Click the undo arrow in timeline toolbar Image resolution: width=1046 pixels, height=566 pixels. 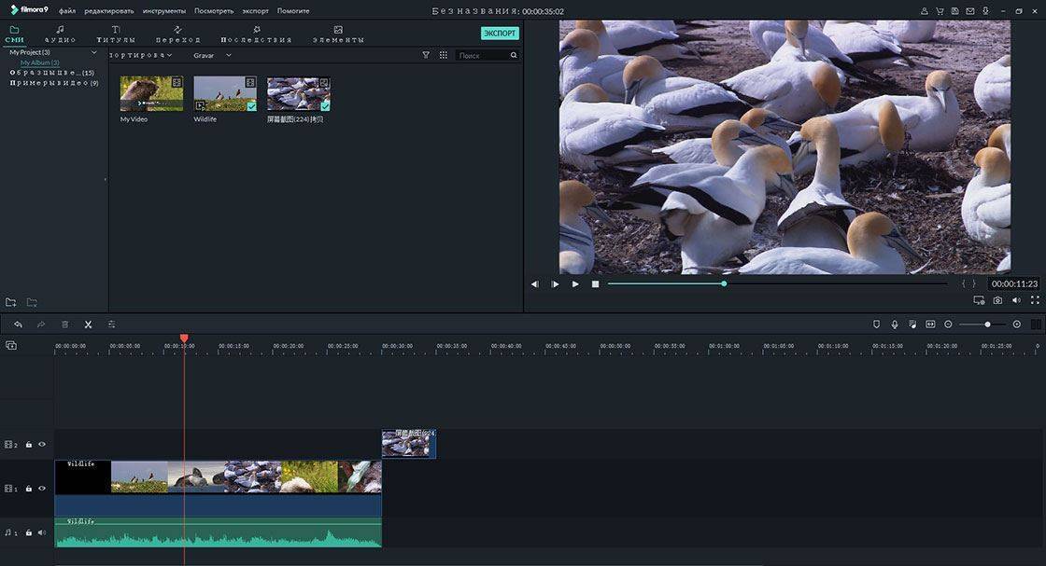(x=18, y=324)
